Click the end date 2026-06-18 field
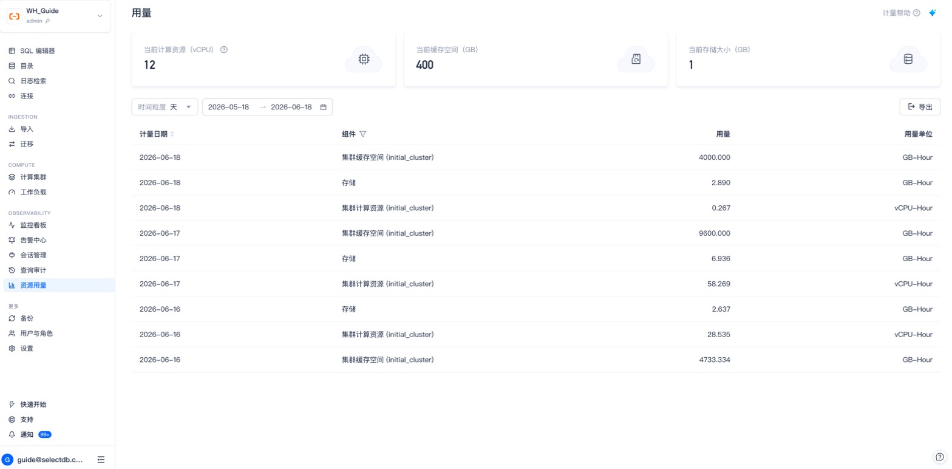The height and width of the screenshot is (469, 952). (291, 107)
